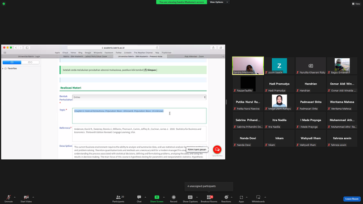
Task: Expand the Show Captions options arrow
Action: (197, 197)
